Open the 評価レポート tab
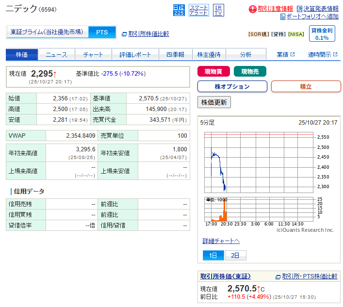The image size is (343, 307). tap(135, 54)
